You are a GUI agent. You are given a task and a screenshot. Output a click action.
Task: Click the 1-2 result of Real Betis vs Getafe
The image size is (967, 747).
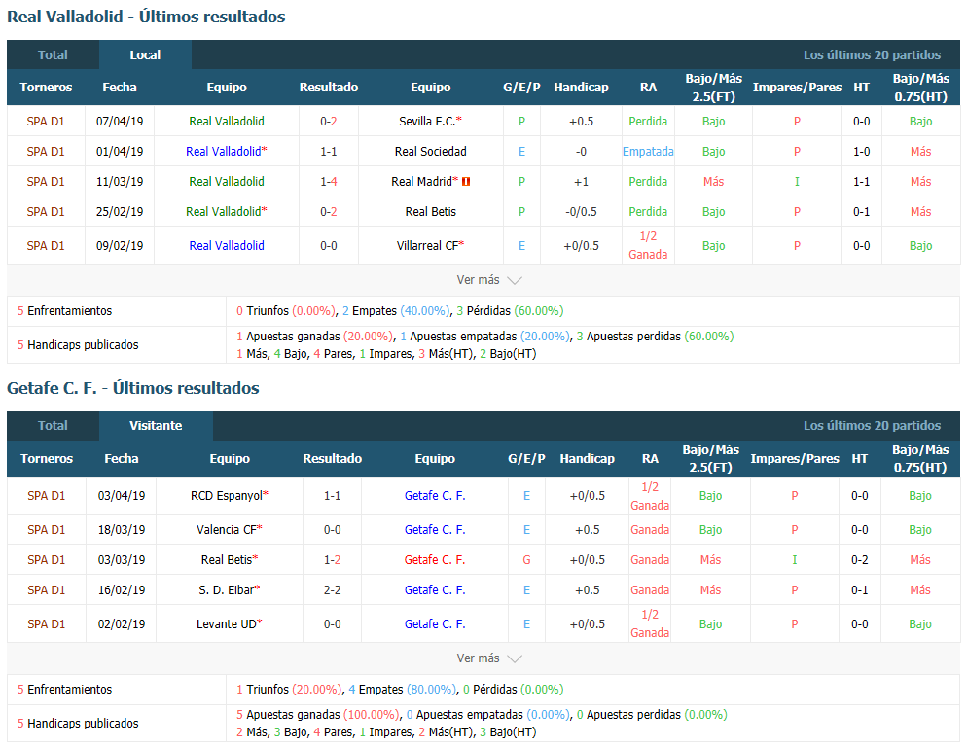(333, 560)
